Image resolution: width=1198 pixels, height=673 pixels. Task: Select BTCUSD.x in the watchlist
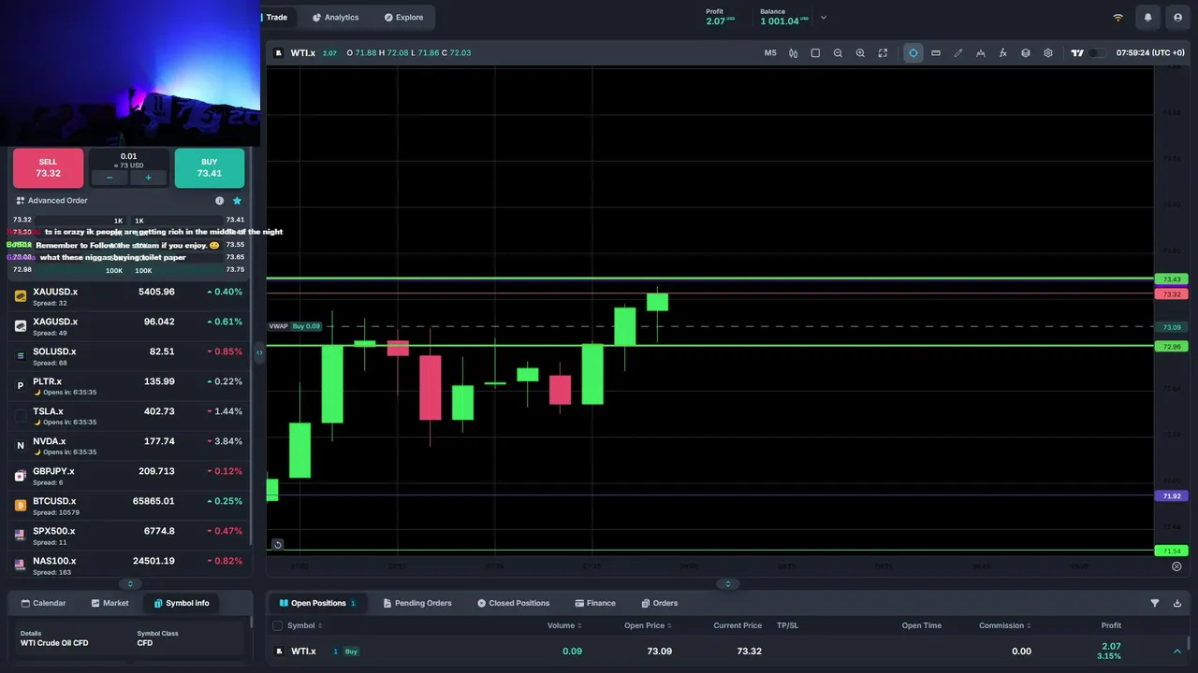pyautogui.click(x=128, y=506)
